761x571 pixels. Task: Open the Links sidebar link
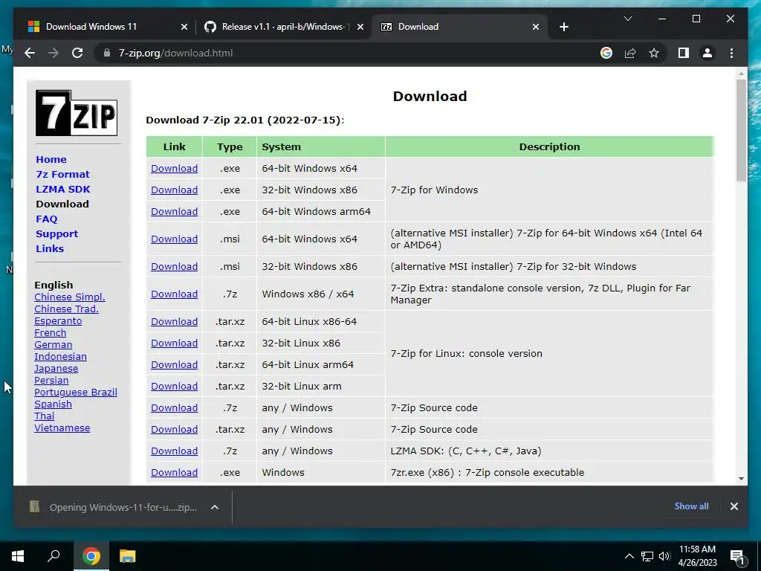point(50,248)
